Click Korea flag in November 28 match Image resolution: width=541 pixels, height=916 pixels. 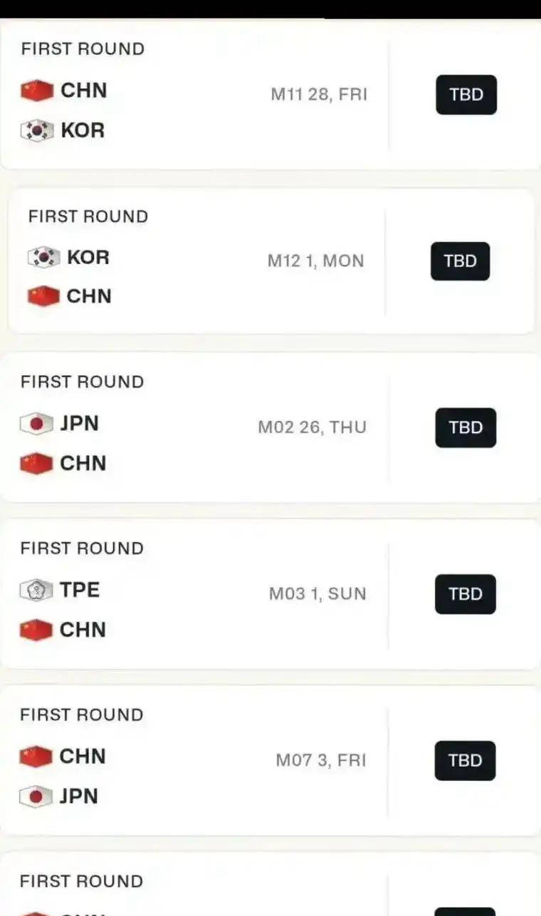tap(37, 131)
